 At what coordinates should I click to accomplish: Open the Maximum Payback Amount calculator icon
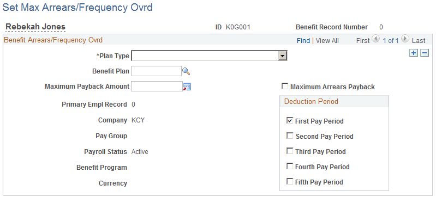[x=187, y=87]
